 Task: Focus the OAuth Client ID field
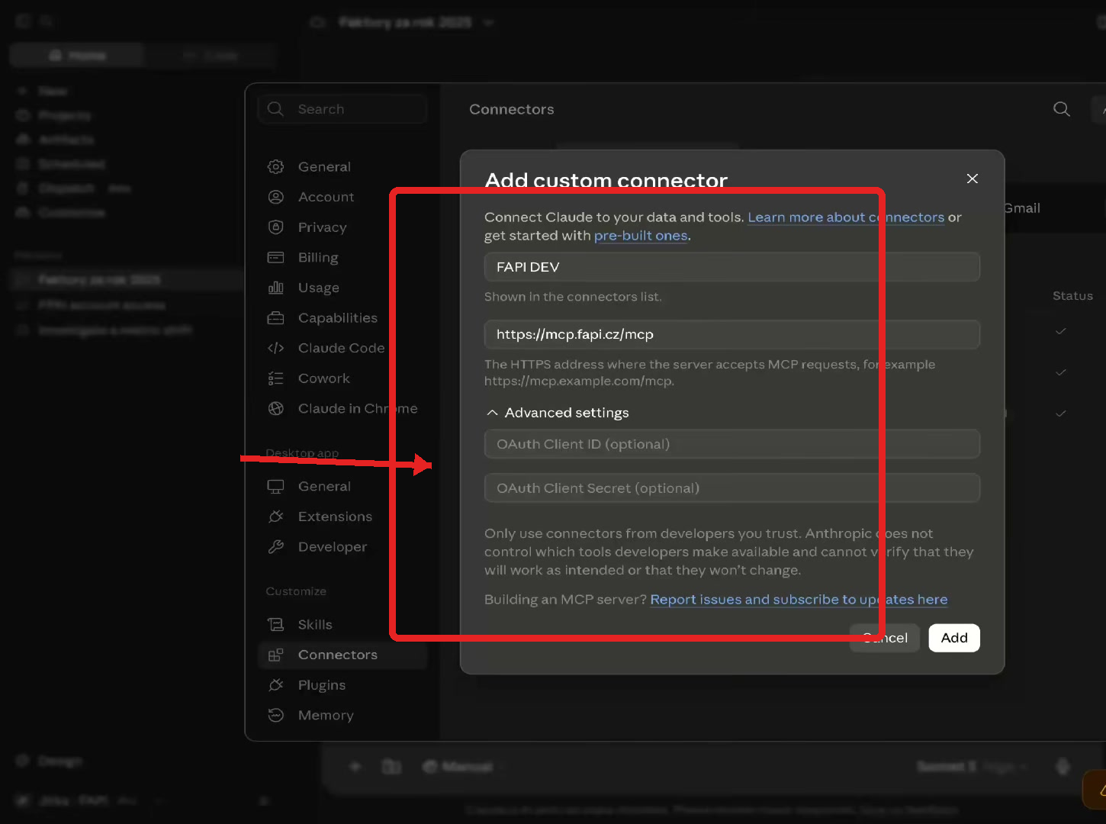731,444
